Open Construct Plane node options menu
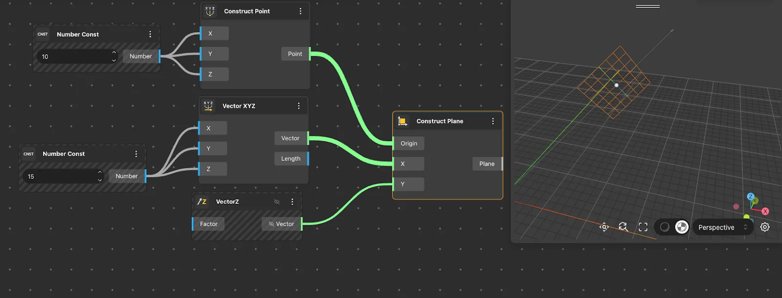This screenshot has height=298, width=782. click(x=493, y=121)
